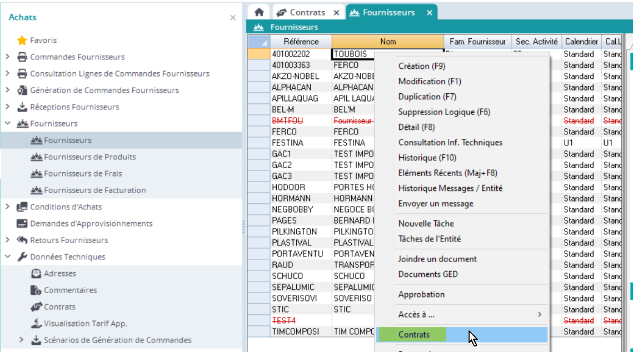Click the Home icon tab
Image resolution: width=633 pixels, height=352 pixels.
point(258,12)
